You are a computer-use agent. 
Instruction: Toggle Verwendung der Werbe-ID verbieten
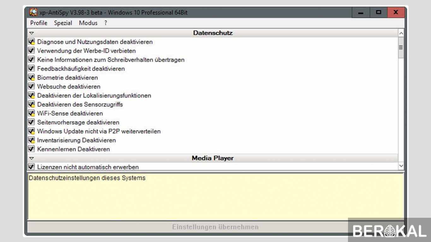[31, 50]
